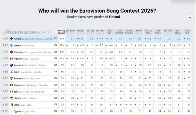Click the winning chance column header

pos(61,32)
